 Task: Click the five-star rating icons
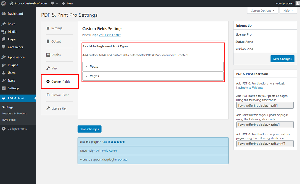pyautogui.click(x=118, y=142)
